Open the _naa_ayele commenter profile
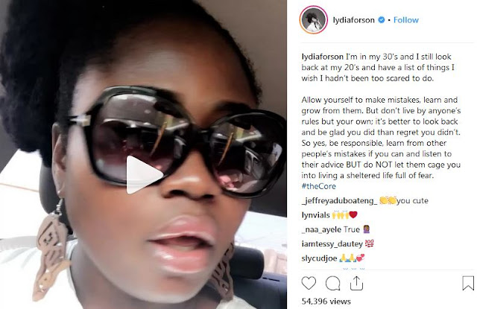This screenshot has width=477, height=309. [321, 229]
